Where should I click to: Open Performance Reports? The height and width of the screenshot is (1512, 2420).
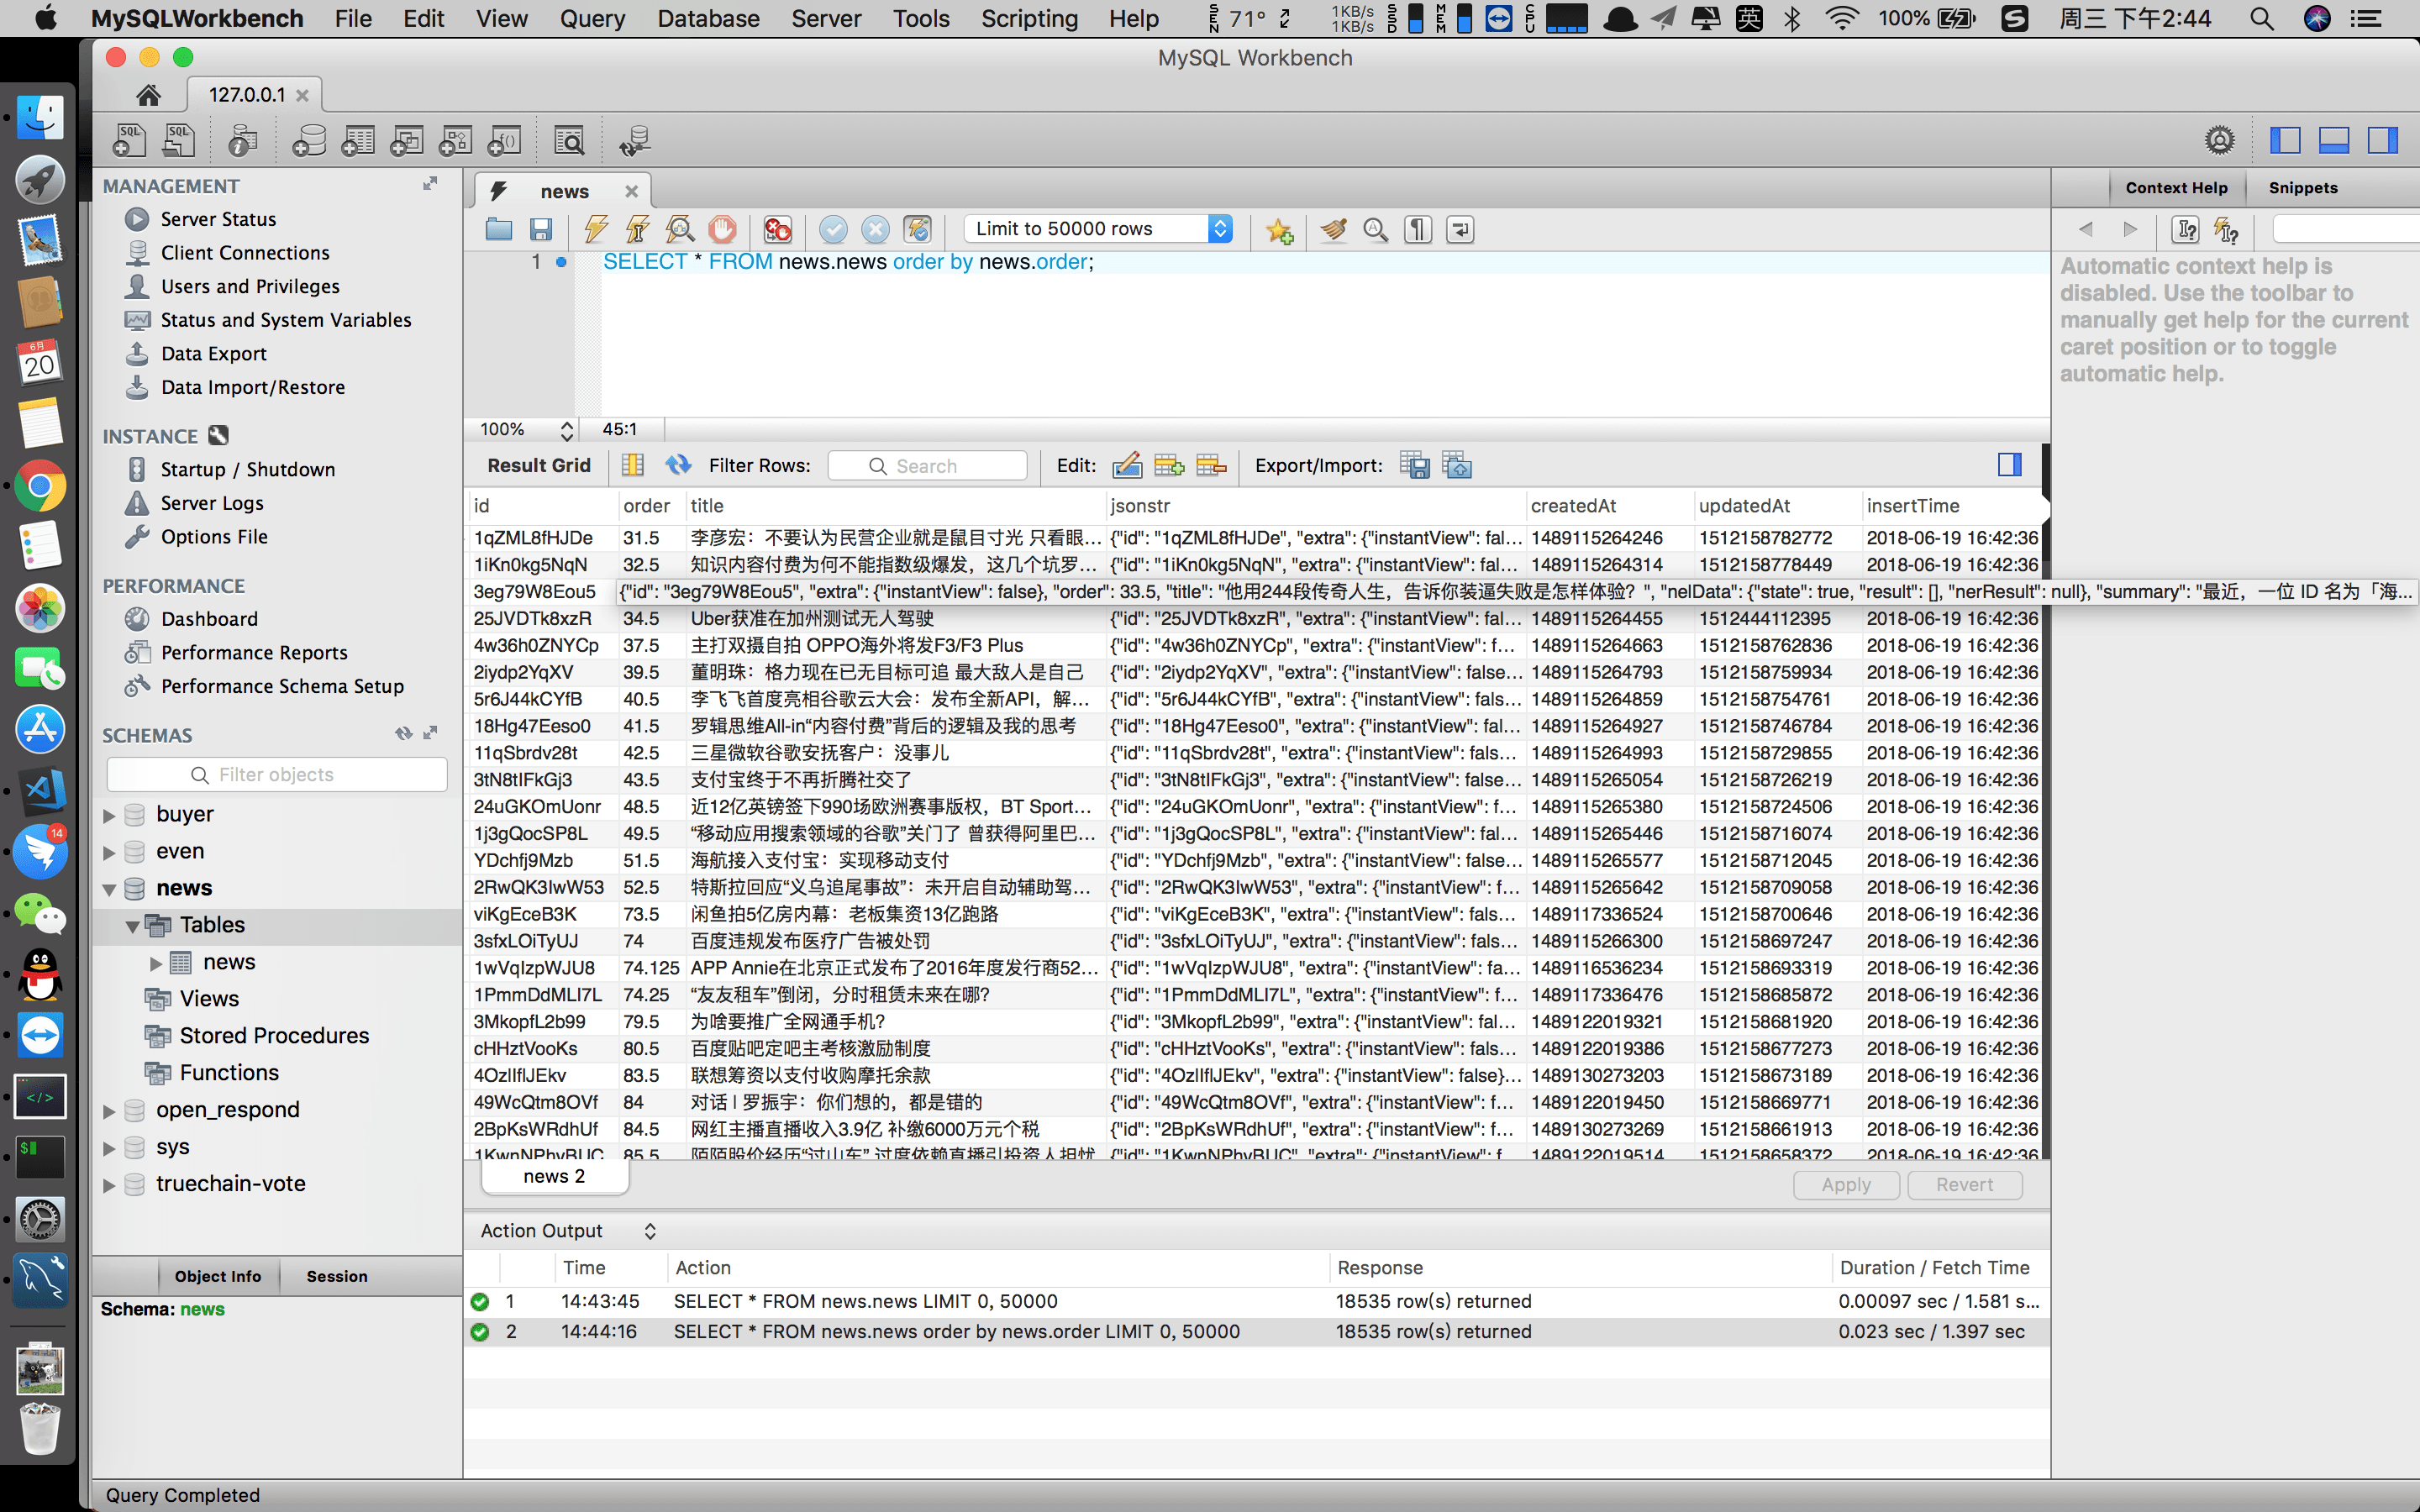tap(254, 653)
